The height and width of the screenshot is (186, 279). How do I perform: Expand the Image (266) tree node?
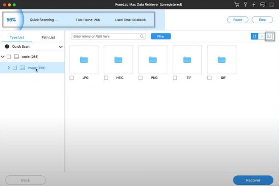(x=9, y=68)
